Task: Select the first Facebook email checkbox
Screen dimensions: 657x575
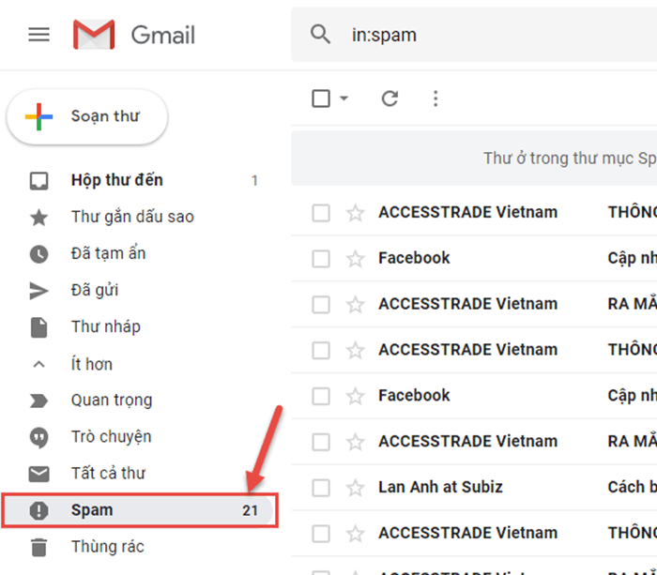Action: [321, 258]
